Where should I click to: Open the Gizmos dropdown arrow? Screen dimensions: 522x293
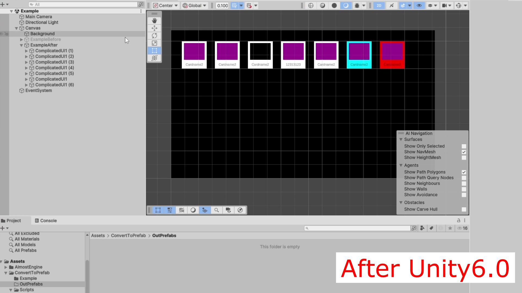point(465,5)
